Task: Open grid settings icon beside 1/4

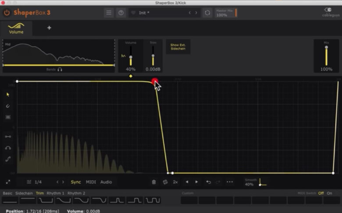Action: tap(29, 182)
